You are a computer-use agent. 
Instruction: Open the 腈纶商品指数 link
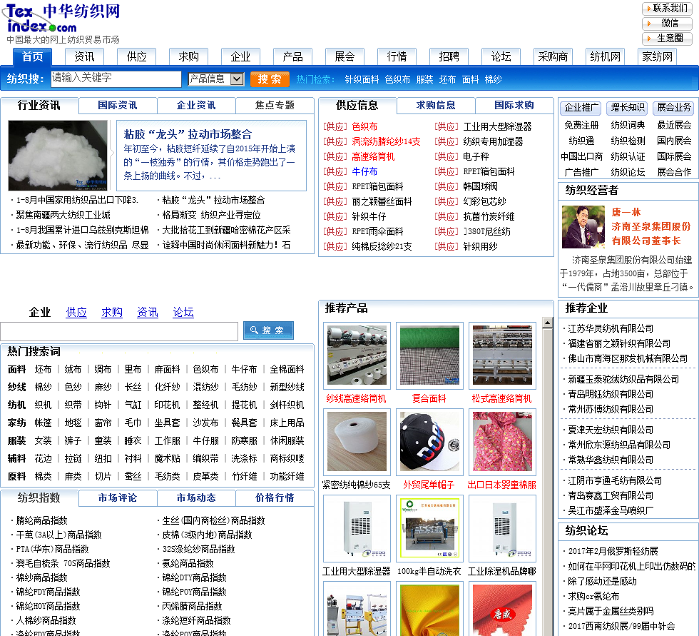coord(41,520)
